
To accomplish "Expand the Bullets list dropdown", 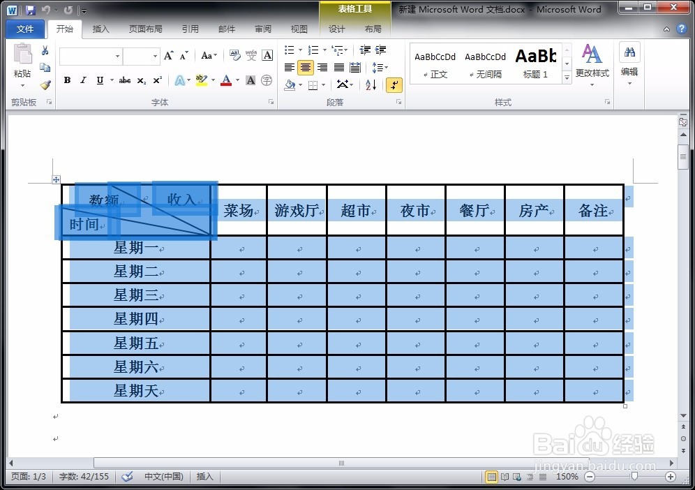I will pos(301,50).
